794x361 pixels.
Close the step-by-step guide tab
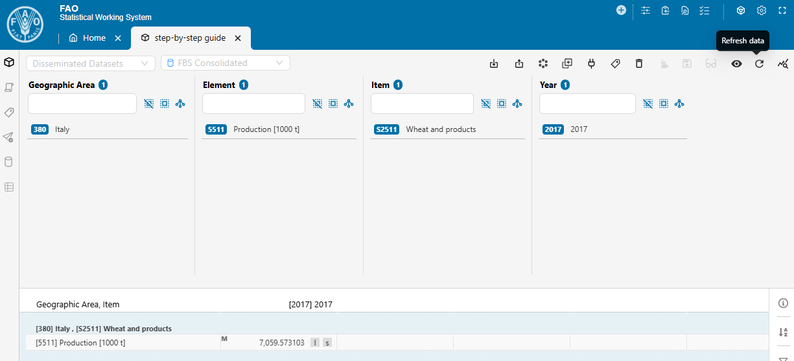tap(238, 38)
